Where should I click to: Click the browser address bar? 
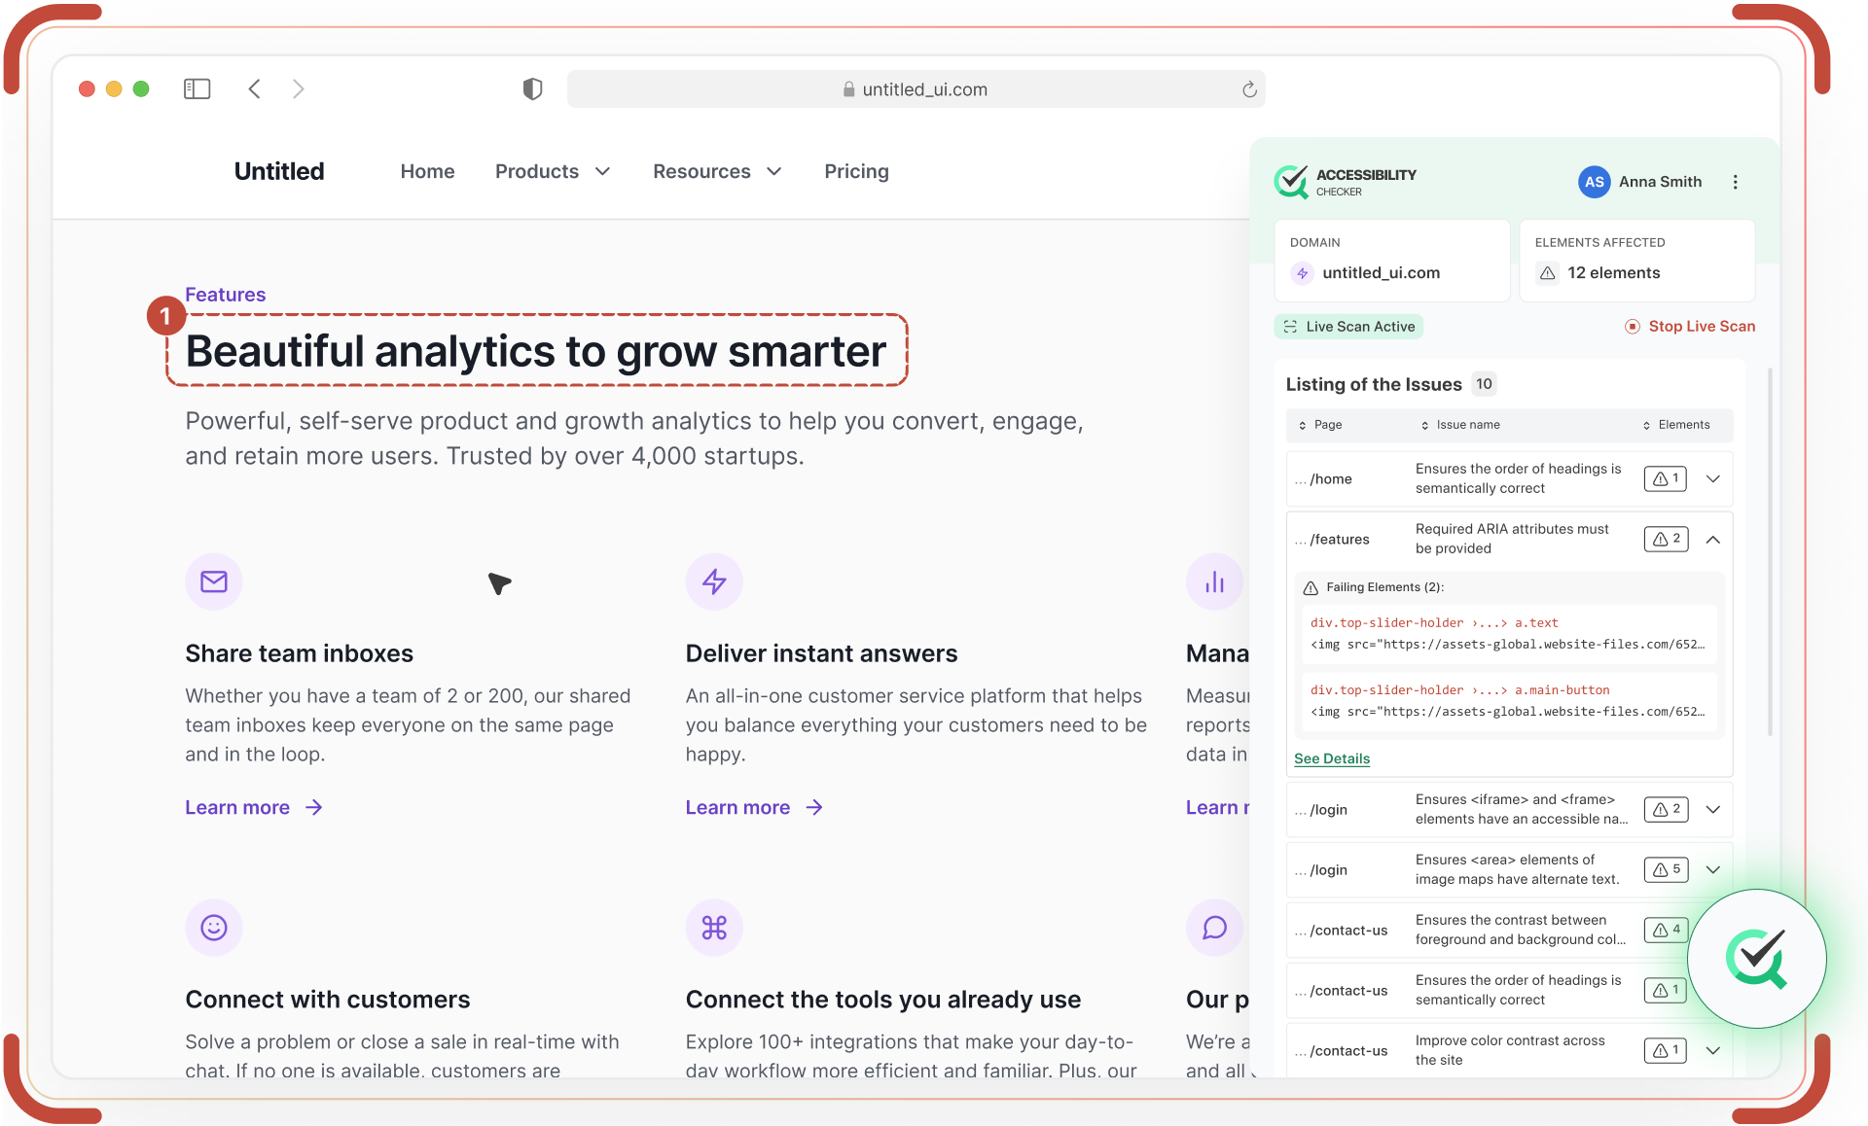(916, 88)
